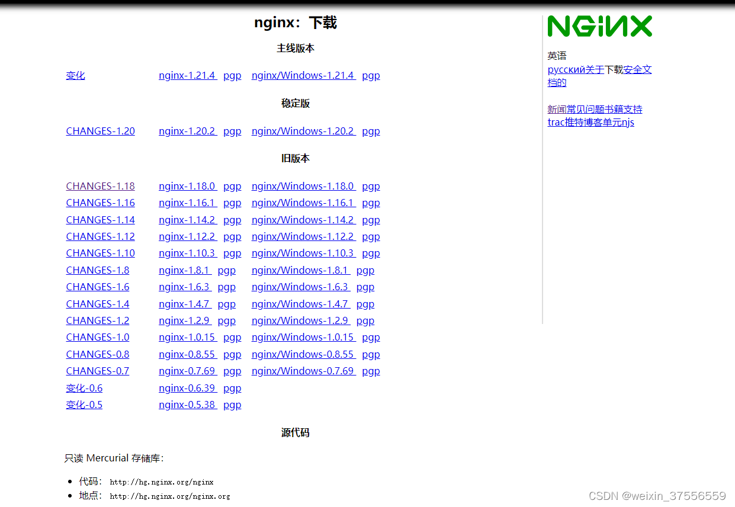Open CHANGES-1.16 link
735x507 pixels.
click(100, 203)
